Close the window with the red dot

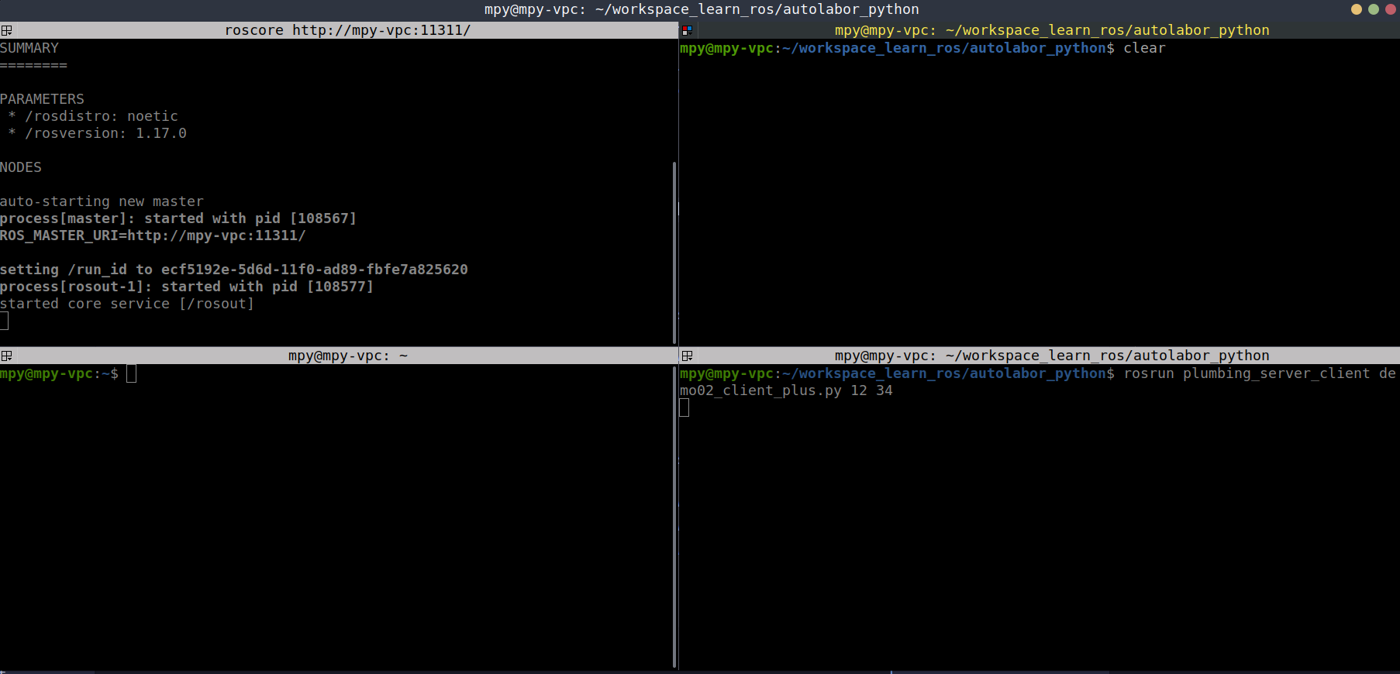[x=1391, y=9]
